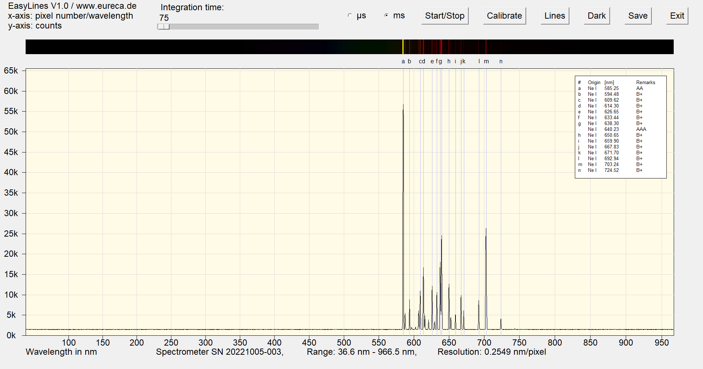Click the Resolution 0.2549 nm/pixel text

pos(492,352)
